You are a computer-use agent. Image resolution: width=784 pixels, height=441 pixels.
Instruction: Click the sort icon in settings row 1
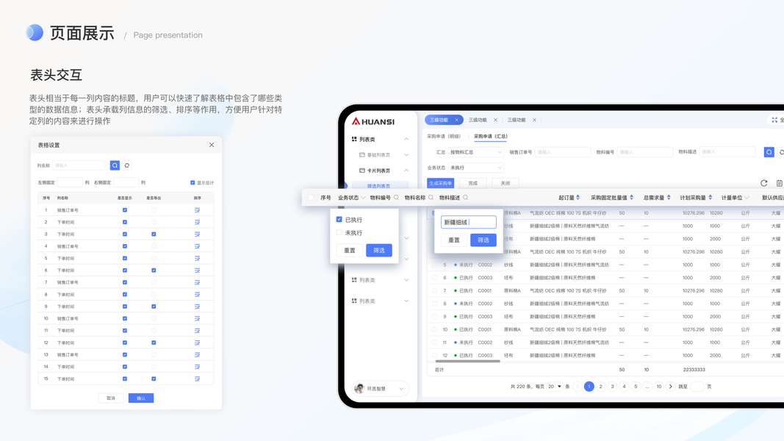coord(197,210)
